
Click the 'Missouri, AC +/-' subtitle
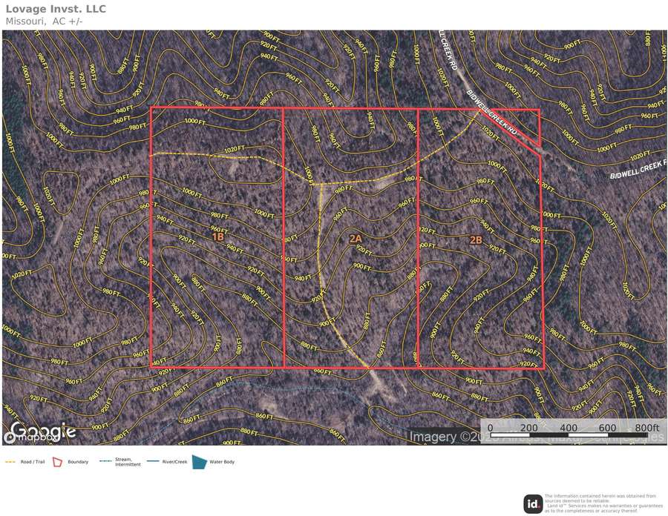pos(44,21)
